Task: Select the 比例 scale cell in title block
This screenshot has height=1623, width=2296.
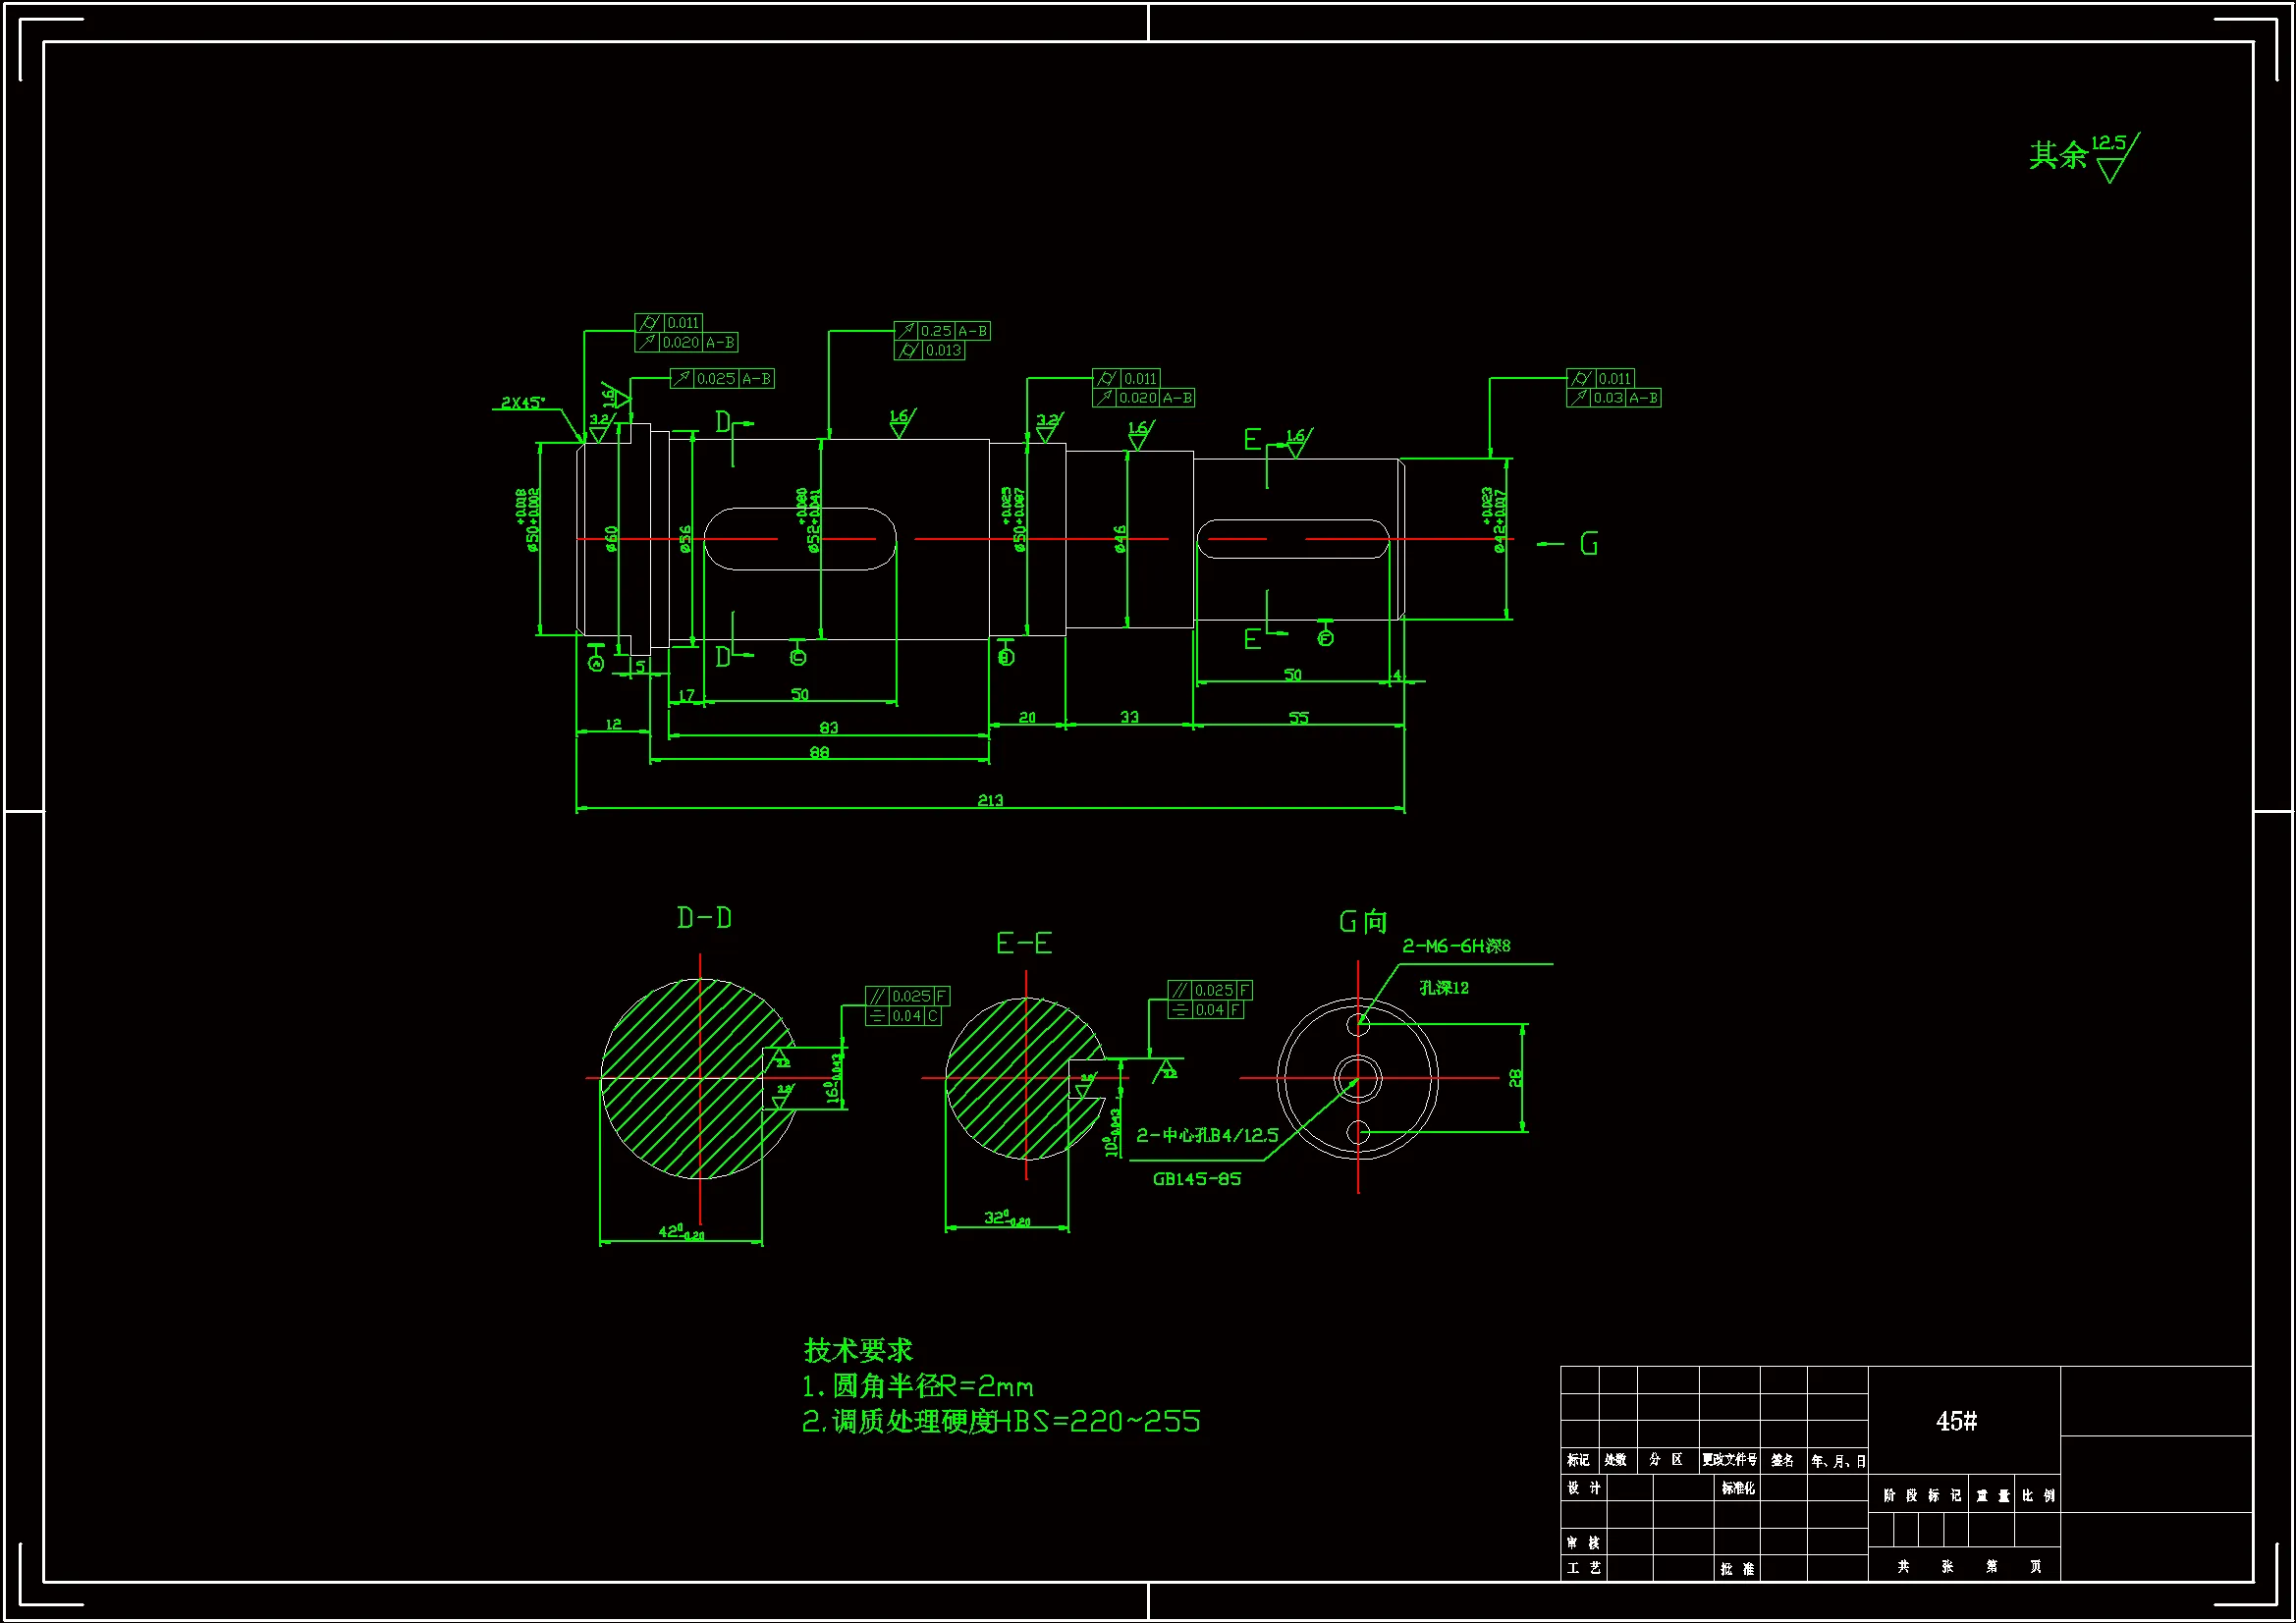Action: tap(2037, 1496)
